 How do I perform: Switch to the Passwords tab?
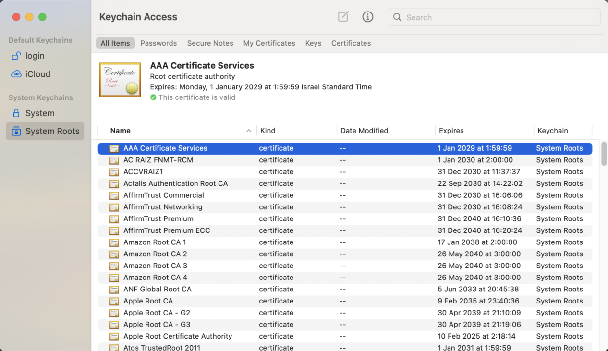click(158, 43)
